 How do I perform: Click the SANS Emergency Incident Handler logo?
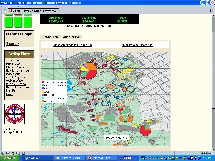click(15, 114)
